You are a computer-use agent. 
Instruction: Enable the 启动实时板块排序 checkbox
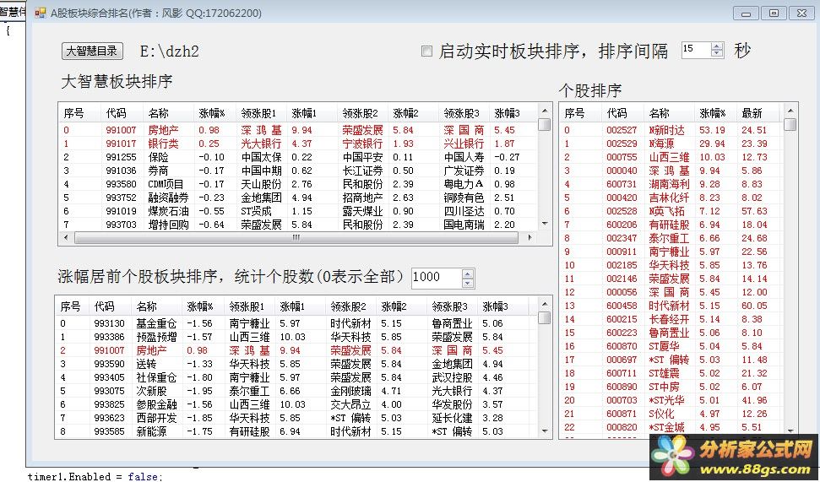coord(426,51)
